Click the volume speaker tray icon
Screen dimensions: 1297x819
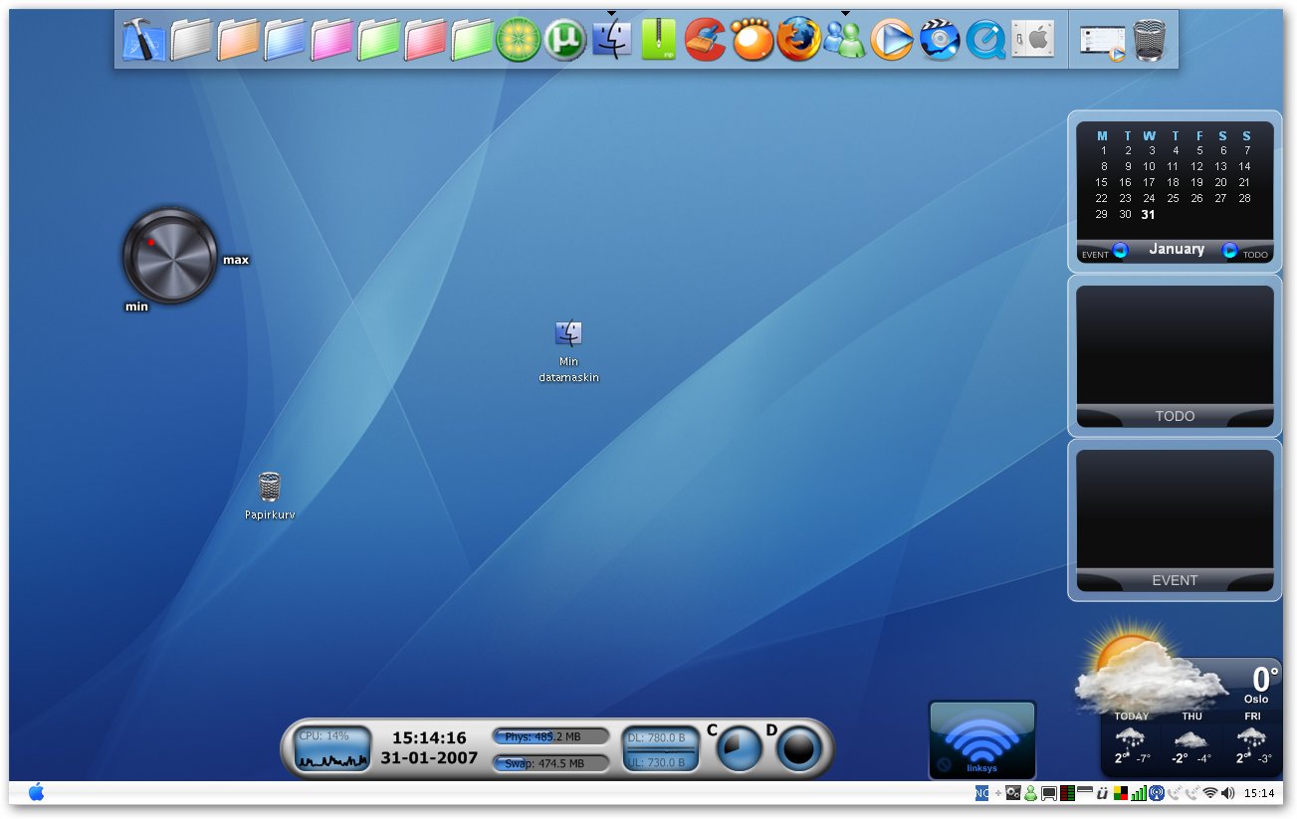1228,793
